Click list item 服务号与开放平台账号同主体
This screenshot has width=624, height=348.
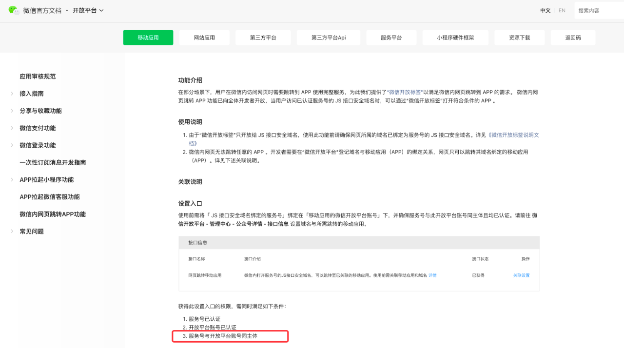(223, 336)
